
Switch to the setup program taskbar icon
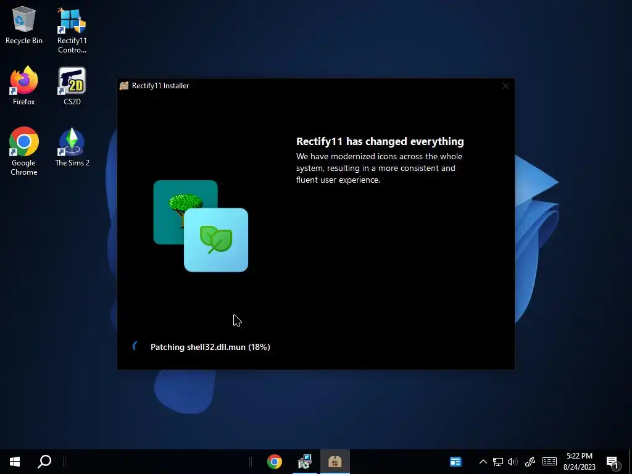(305, 462)
